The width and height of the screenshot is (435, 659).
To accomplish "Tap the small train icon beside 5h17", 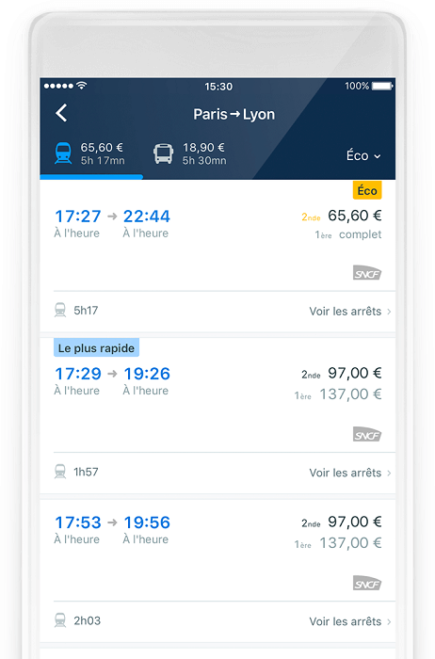I will [60, 310].
